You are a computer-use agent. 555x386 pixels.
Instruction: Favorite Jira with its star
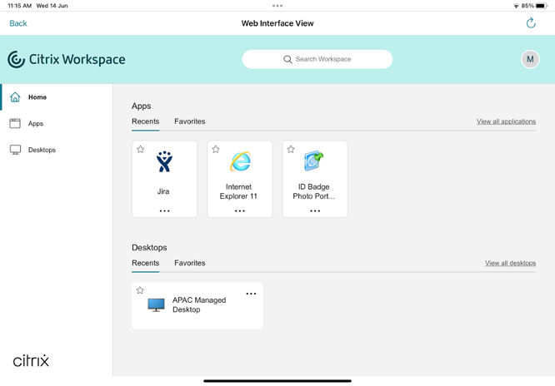pyautogui.click(x=141, y=149)
